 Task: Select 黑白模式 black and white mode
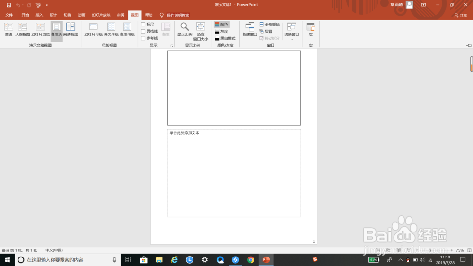coord(225,38)
